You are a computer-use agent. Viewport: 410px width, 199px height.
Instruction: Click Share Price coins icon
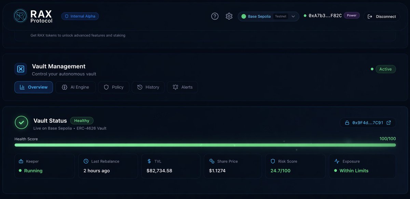[x=211, y=161]
